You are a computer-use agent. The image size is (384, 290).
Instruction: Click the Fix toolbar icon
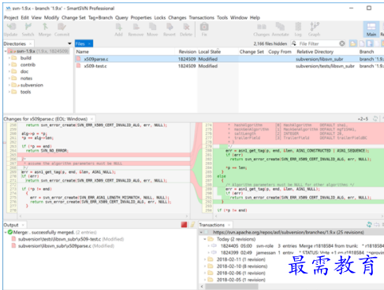[204, 30]
